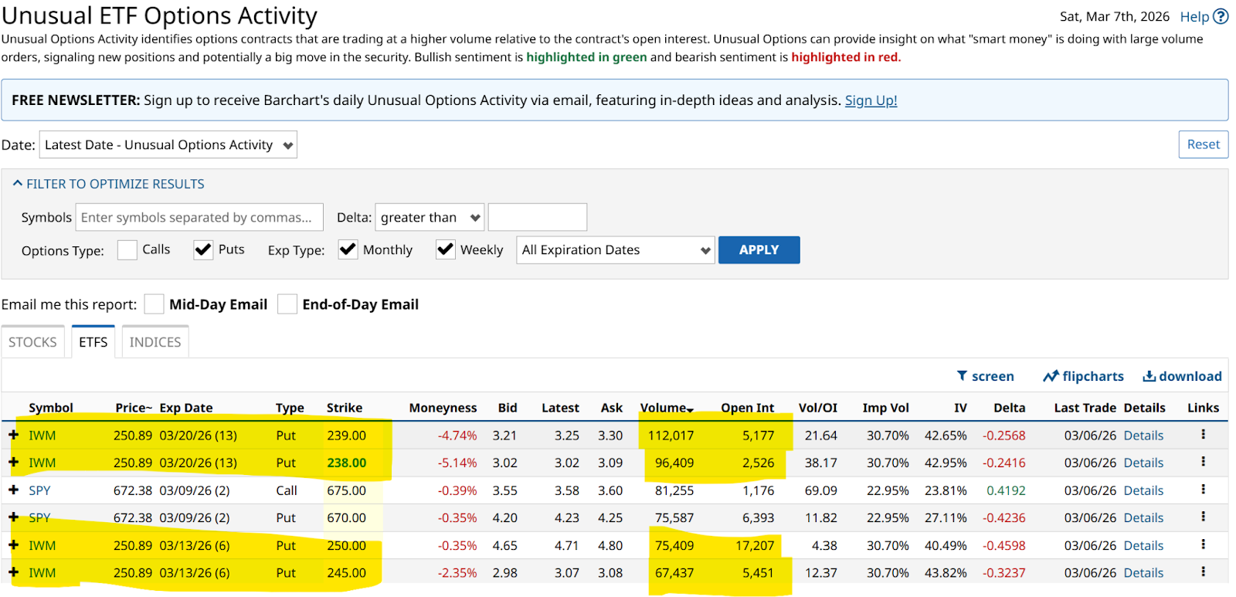Enable the Calls options type checkbox
This screenshot has height=597, width=1236.
point(127,250)
